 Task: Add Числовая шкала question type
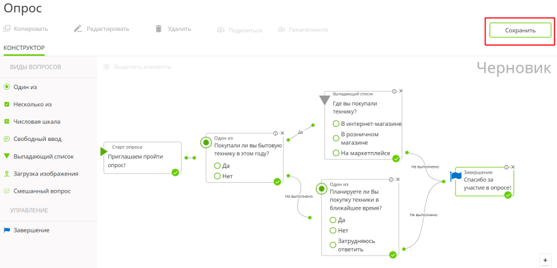point(37,121)
